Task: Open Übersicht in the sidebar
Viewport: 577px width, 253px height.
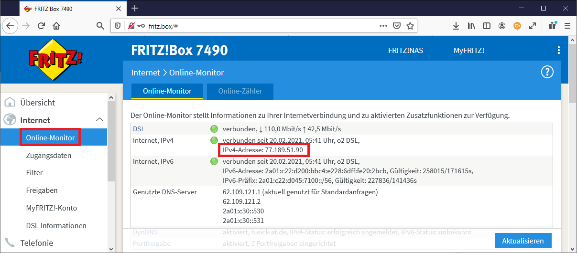Action: coord(37,103)
